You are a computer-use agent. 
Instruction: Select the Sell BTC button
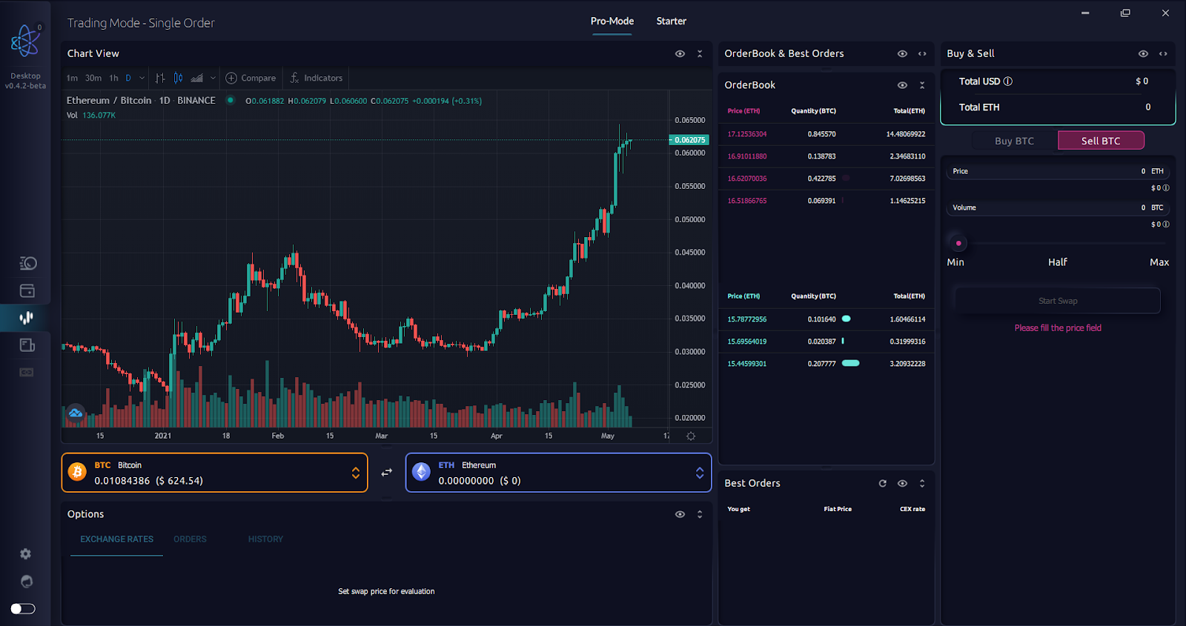(x=1101, y=140)
